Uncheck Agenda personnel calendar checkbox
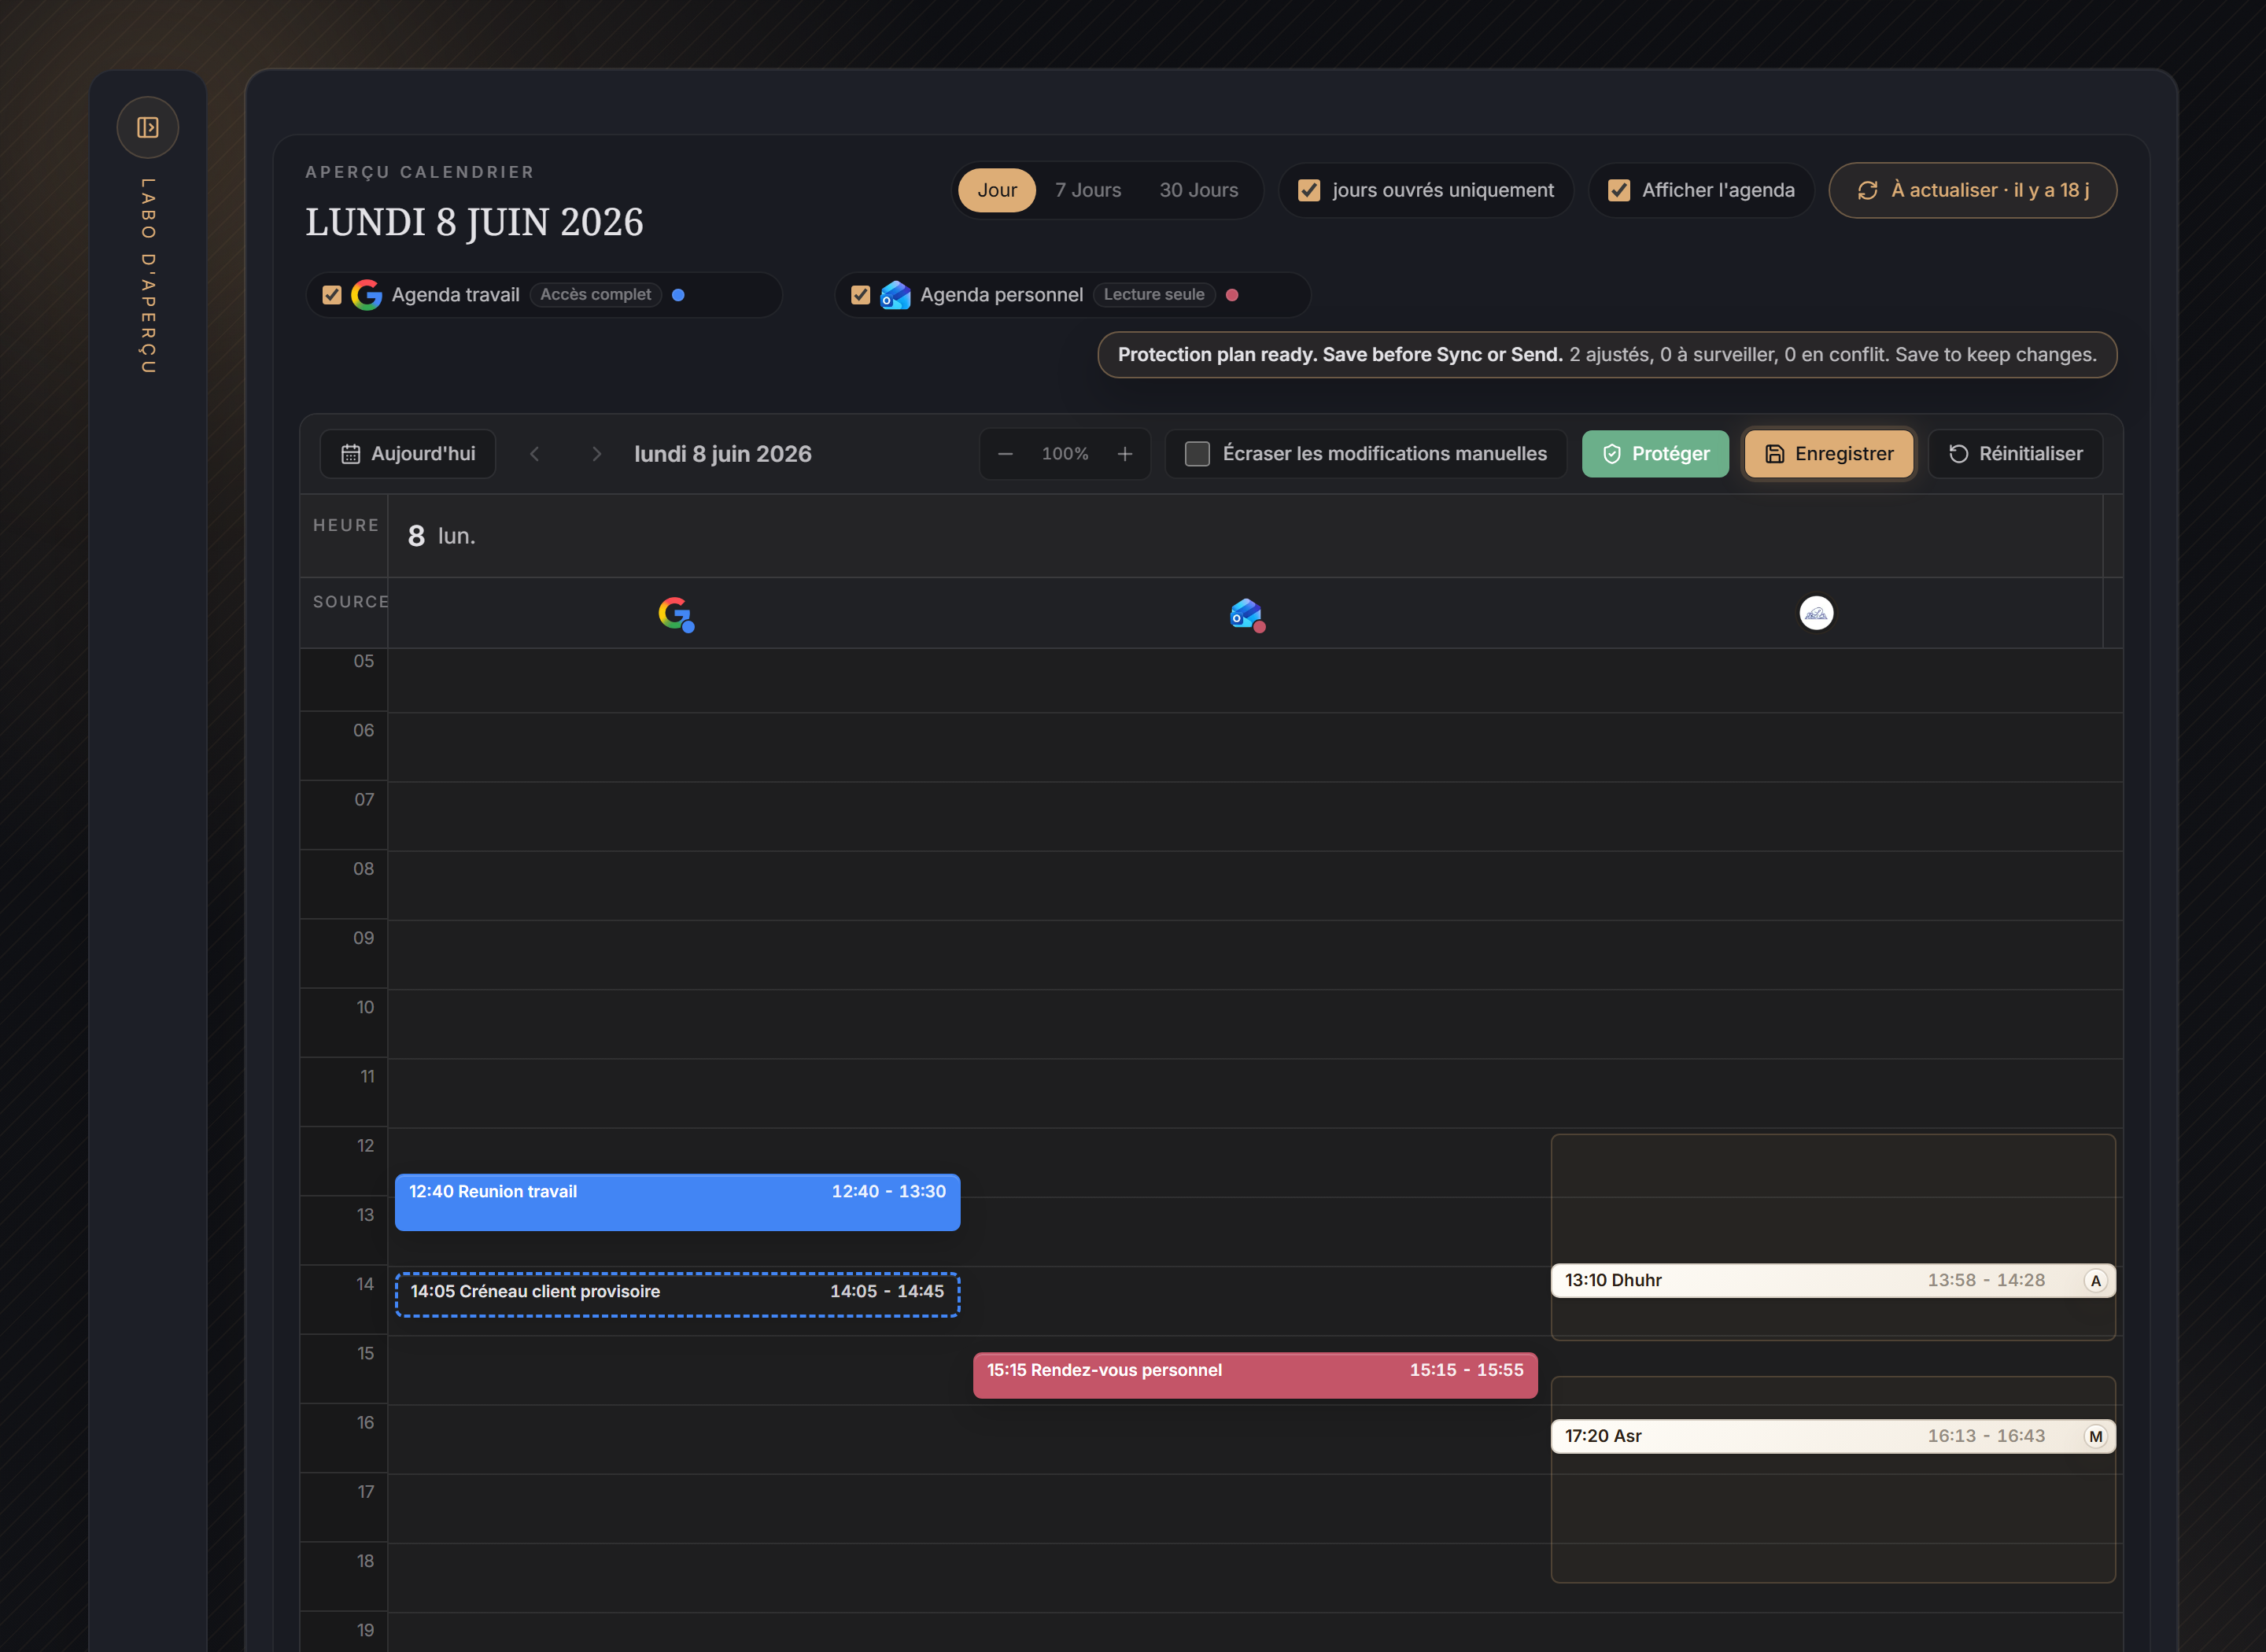 [860, 295]
